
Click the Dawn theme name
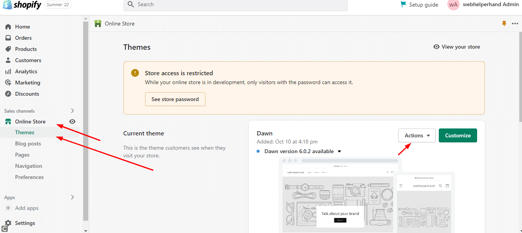(x=265, y=133)
